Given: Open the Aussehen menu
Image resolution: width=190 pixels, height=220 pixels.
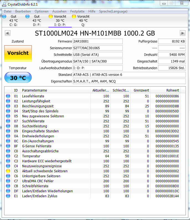Looking at the screenshot, I should coord(60,11).
